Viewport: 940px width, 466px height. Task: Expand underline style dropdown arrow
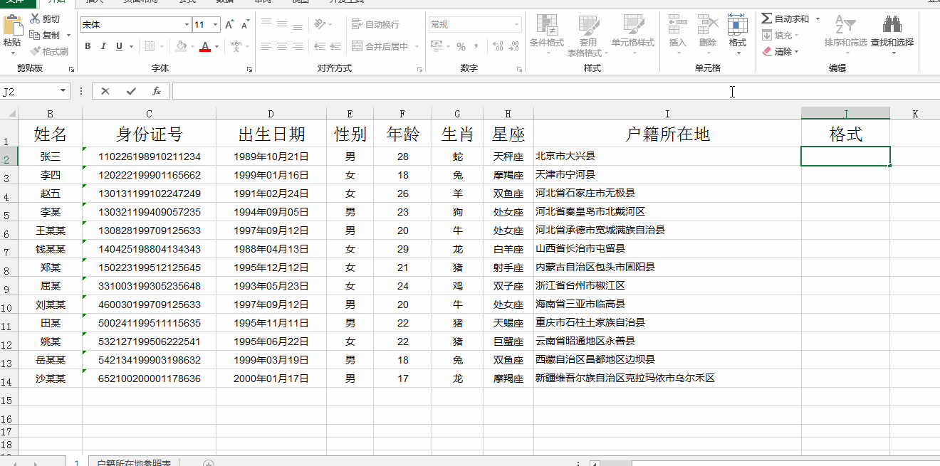[131, 46]
